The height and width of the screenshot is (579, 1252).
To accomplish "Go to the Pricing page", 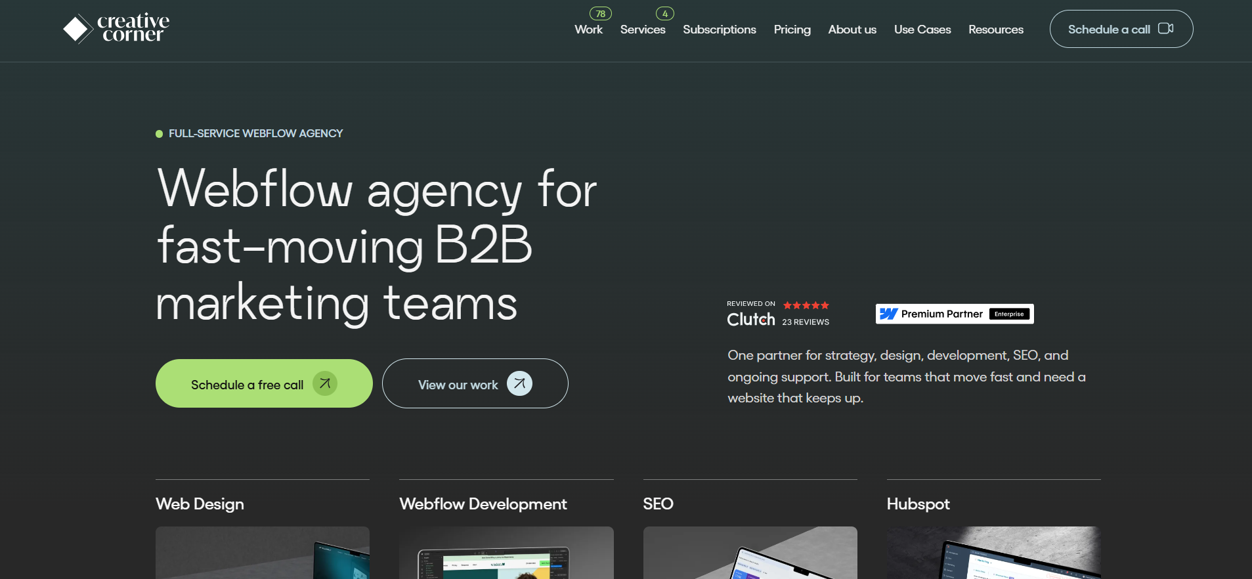I will [792, 30].
